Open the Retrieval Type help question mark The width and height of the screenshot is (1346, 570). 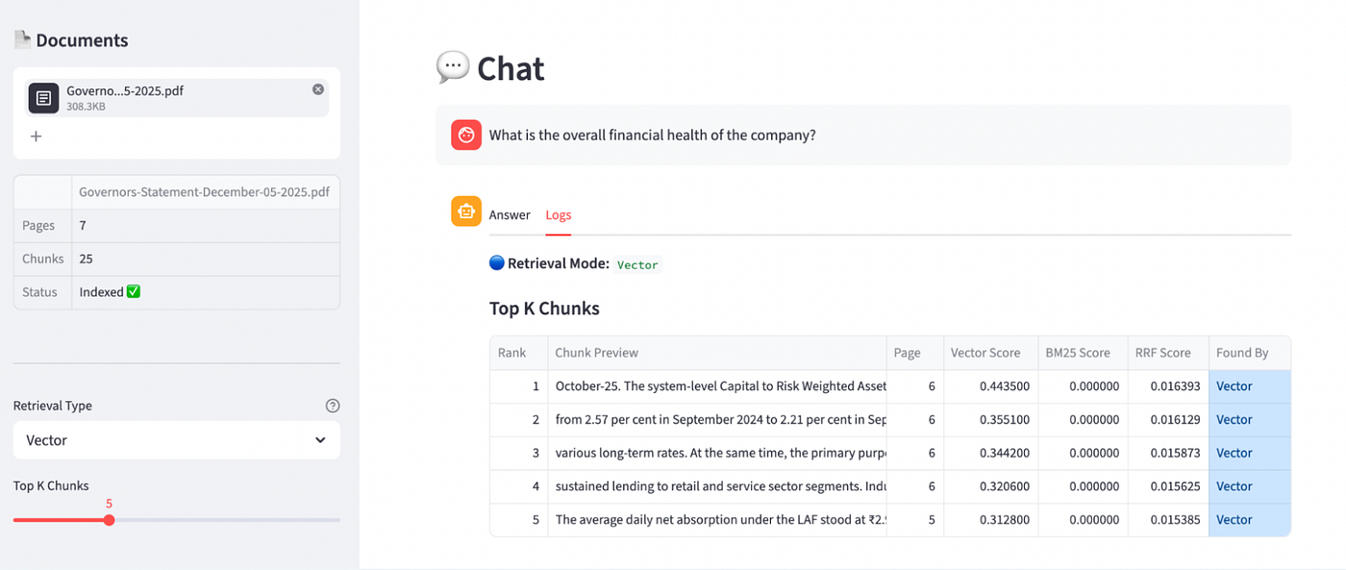coord(333,406)
